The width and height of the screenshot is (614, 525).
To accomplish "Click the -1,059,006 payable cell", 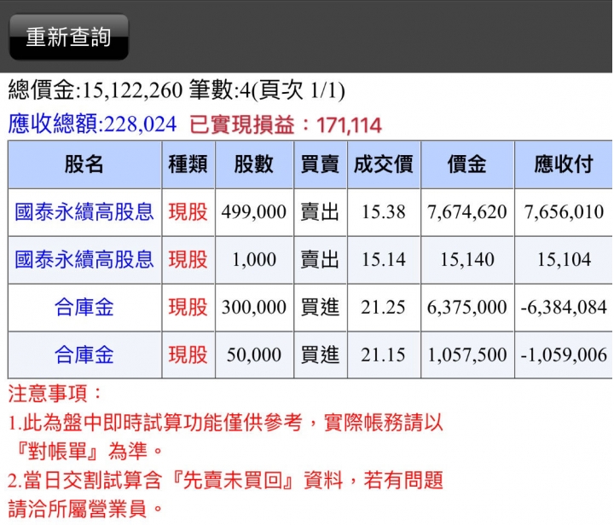I will click(564, 355).
